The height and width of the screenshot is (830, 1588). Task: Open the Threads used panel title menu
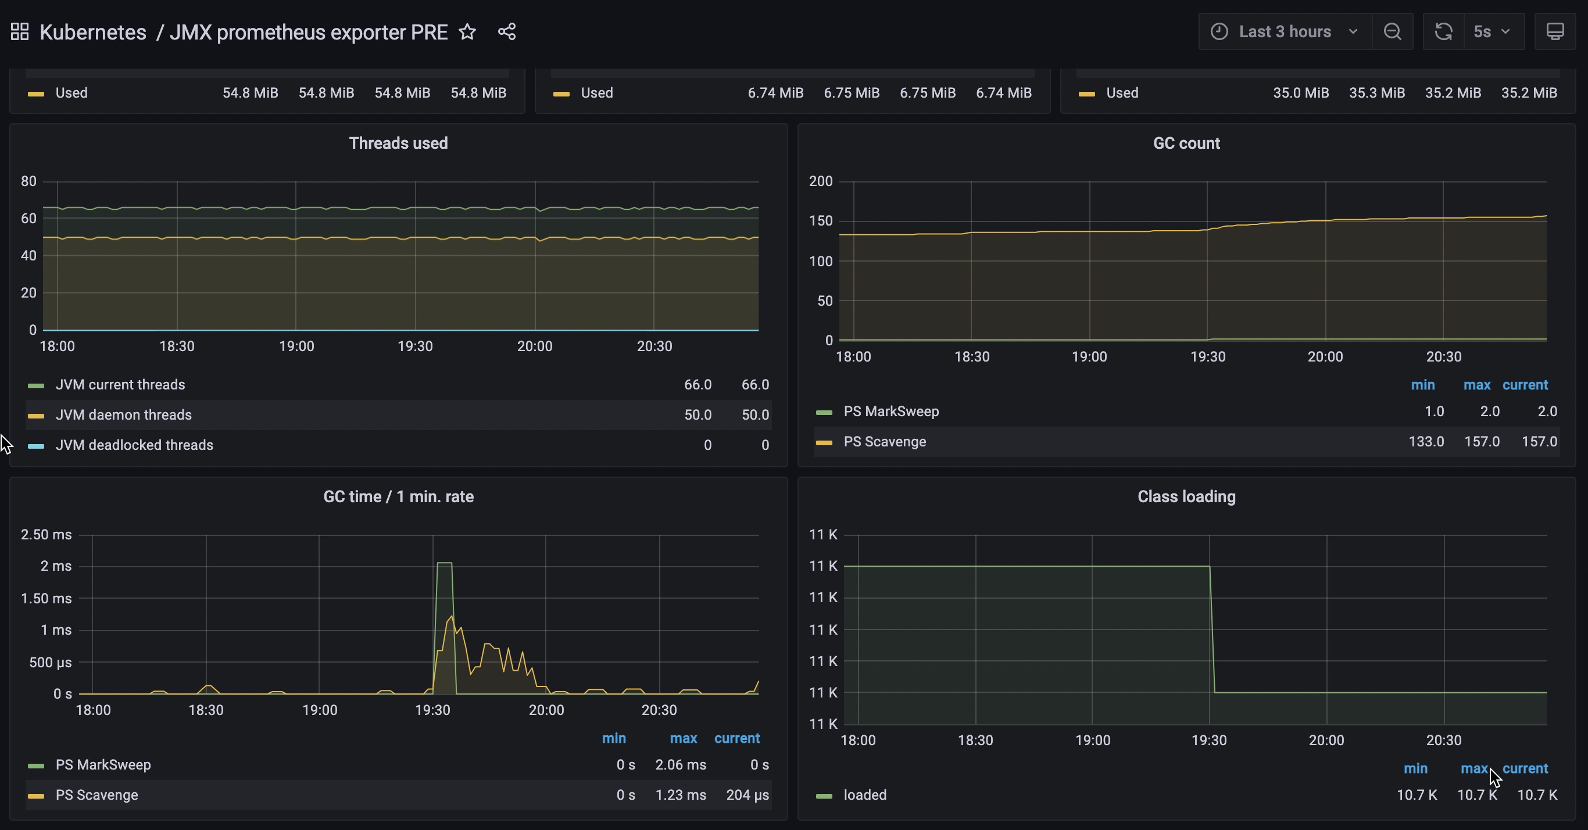[x=398, y=143]
